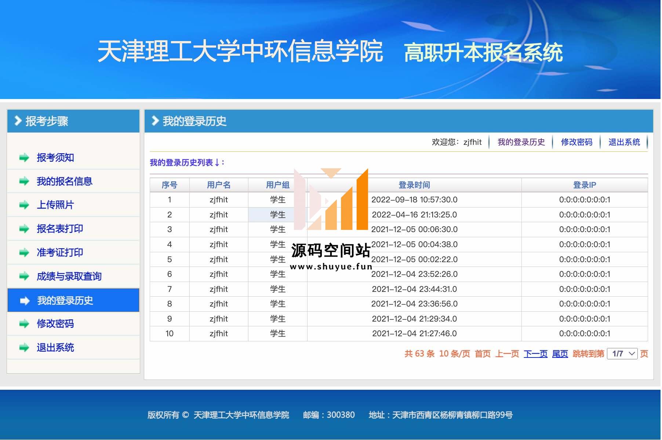The height and width of the screenshot is (440, 662).
Task: Click the 天津理工大学中环信息学院 banner title
Action: click(x=240, y=51)
